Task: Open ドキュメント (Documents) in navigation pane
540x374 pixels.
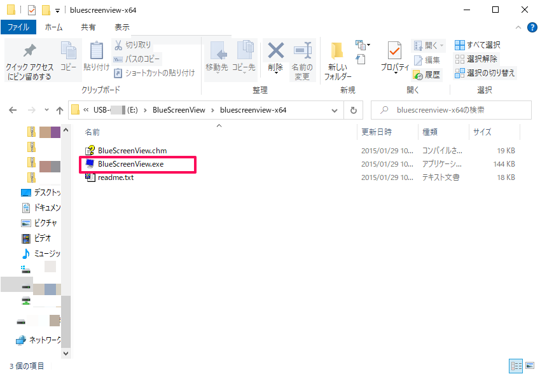Action: point(41,207)
